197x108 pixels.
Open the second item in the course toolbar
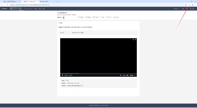[x=88, y=17]
